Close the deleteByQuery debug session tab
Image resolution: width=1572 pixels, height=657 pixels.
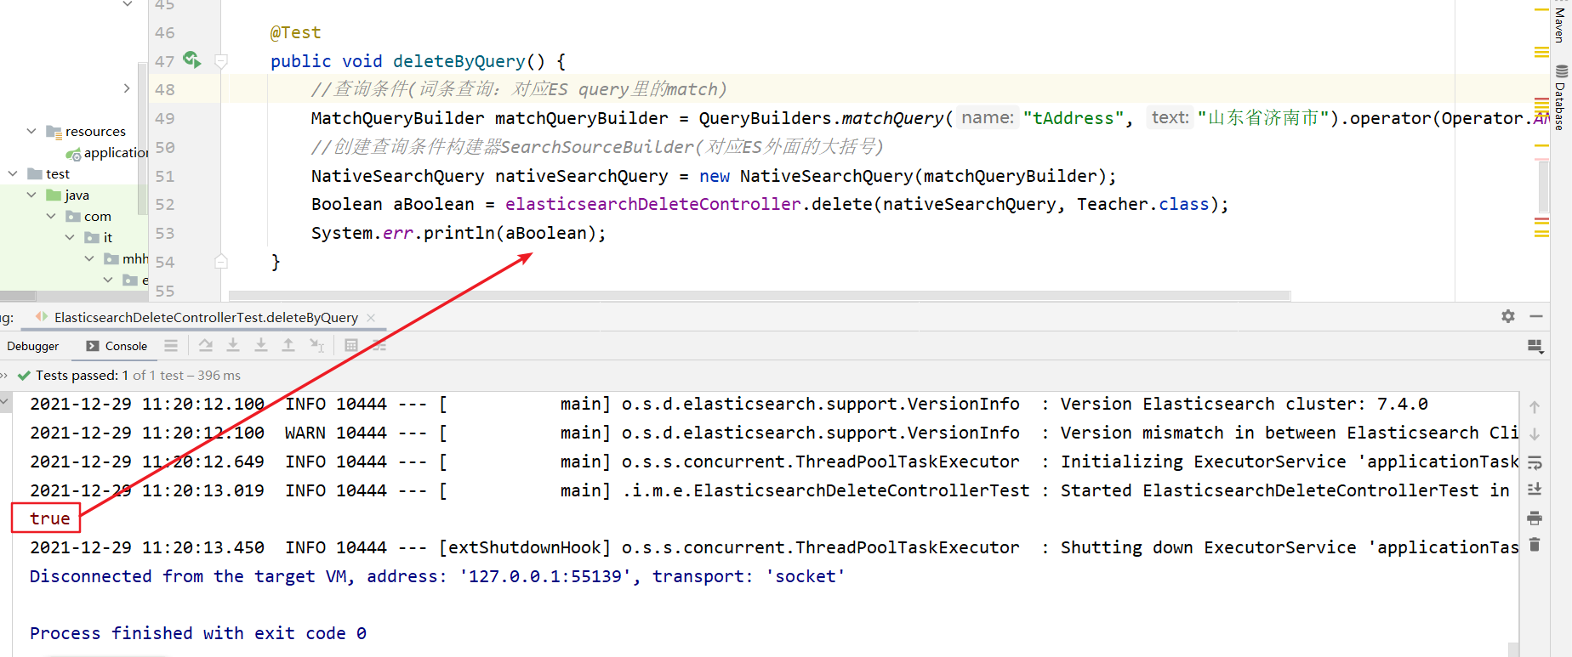click(371, 317)
